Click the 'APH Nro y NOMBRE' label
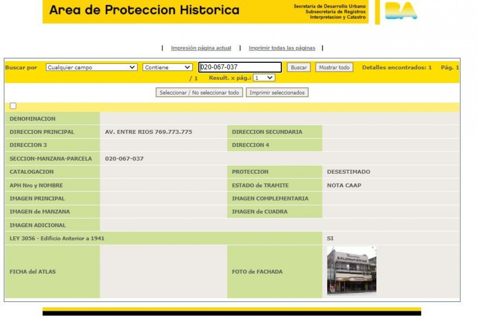The image size is (478, 326). 36,185
